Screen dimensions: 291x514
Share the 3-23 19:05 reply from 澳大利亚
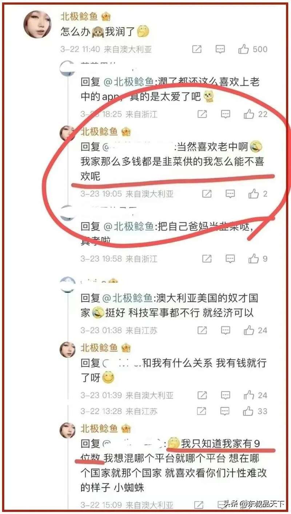[207, 194]
